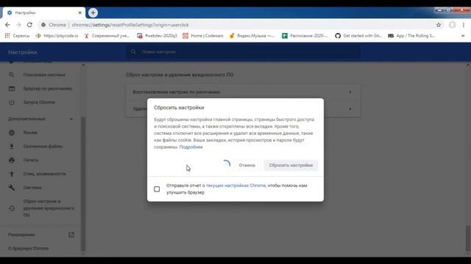471x264 pixels.
Task: Open текущих настройках Chrome link
Action: 235,186
